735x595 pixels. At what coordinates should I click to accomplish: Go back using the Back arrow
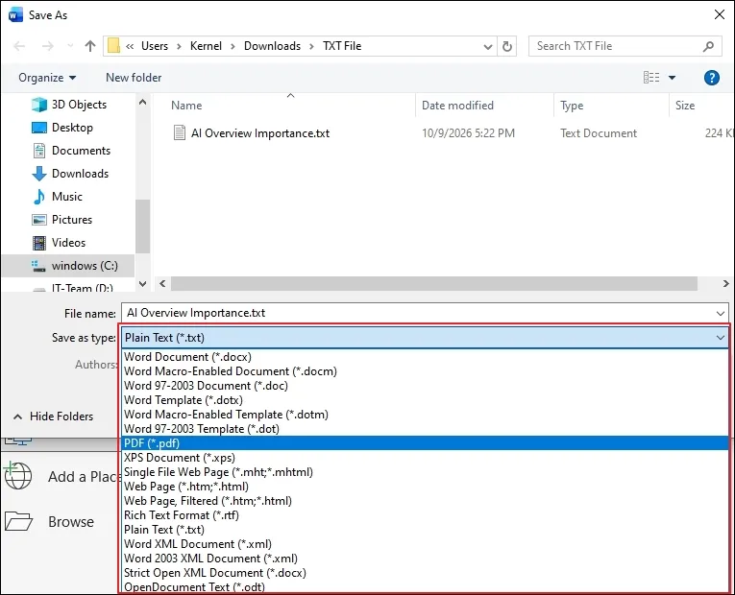coord(19,46)
